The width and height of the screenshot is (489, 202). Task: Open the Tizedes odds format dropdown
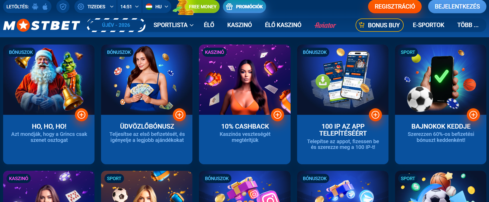point(96,7)
